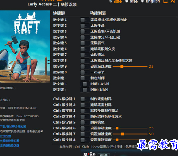Toggle the 设置移动速度 switch
This screenshot has height=156, width=182.
(85, 128)
